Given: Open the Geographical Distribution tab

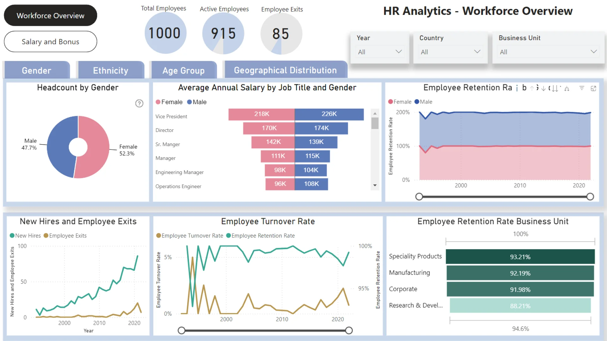Looking at the screenshot, I should coord(285,70).
